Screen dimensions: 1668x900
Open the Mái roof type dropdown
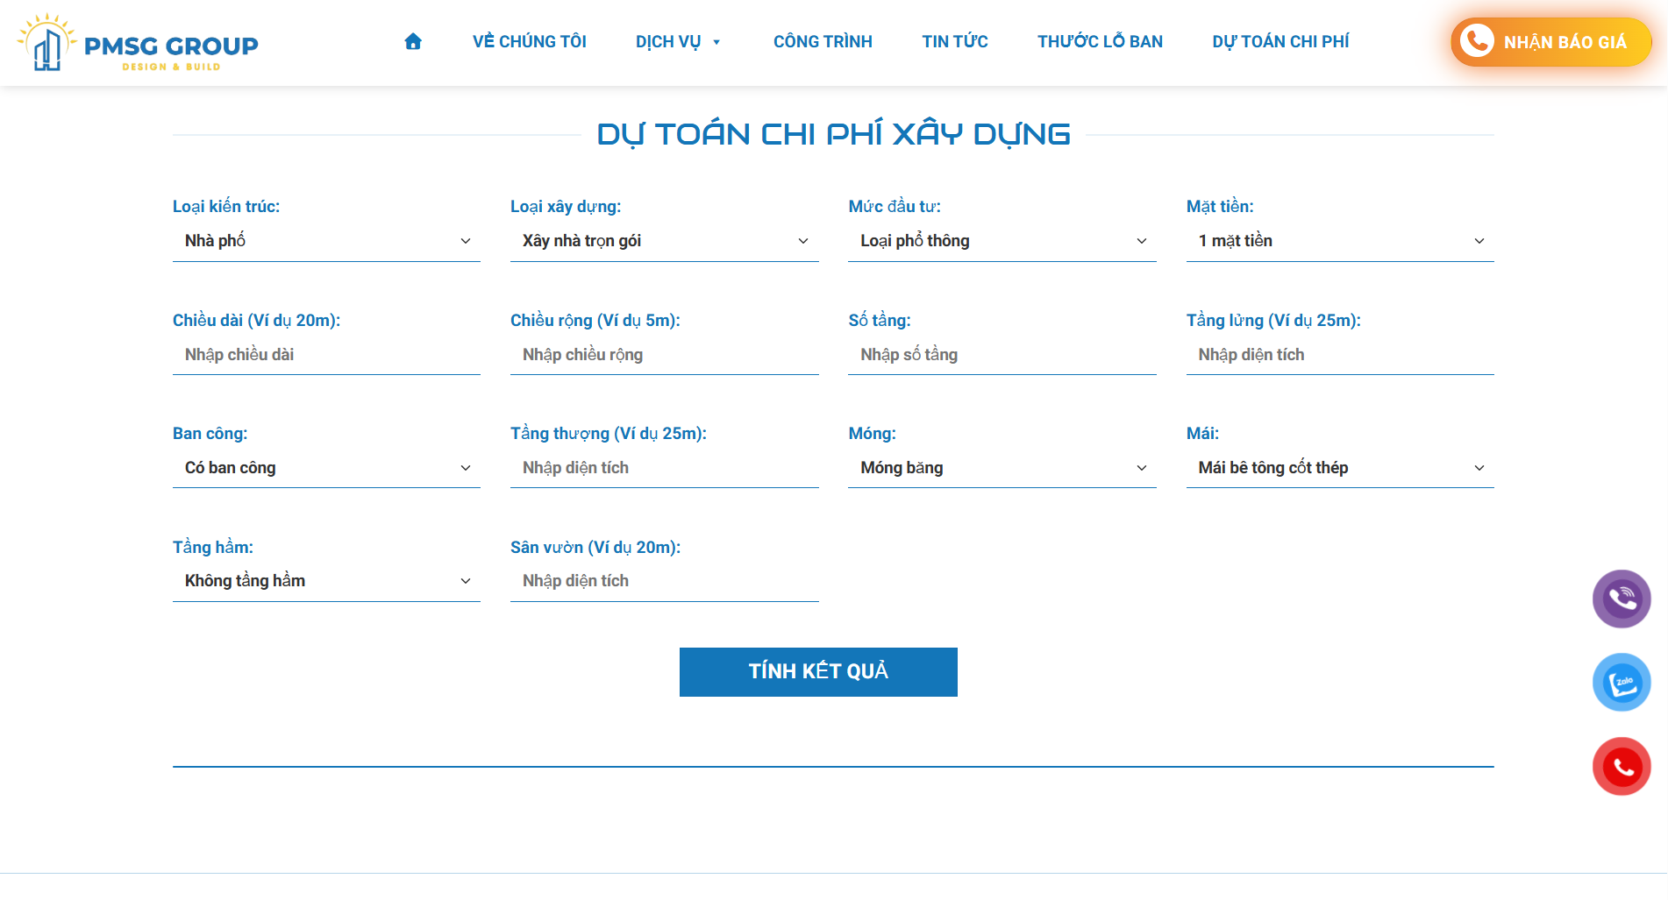[1339, 468]
